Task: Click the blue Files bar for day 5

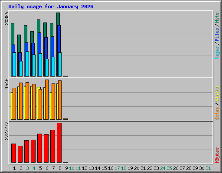Action: 39,43
